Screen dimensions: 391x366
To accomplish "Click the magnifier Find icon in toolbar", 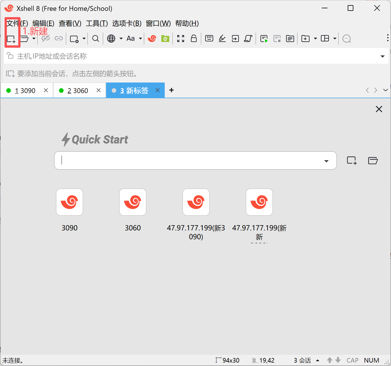I will (x=96, y=39).
